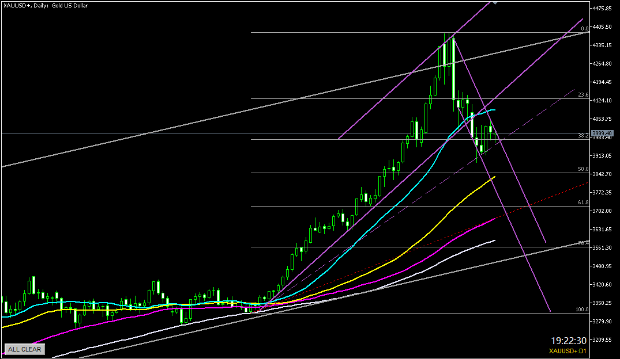620x359 pixels.
Task: Select the 50.0 Fibonacci level label
Action: (583, 169)
